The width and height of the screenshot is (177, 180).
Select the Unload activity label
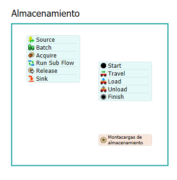pyautogui.click(x=117, y=89)
